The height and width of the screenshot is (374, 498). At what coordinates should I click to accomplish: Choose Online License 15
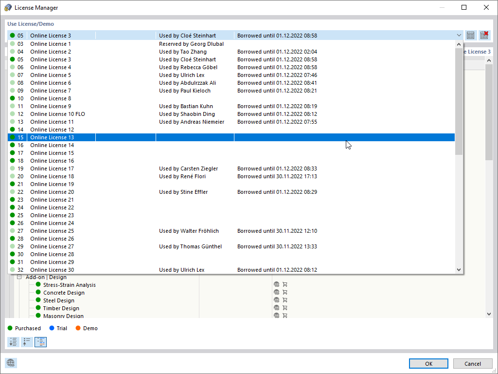231,153
